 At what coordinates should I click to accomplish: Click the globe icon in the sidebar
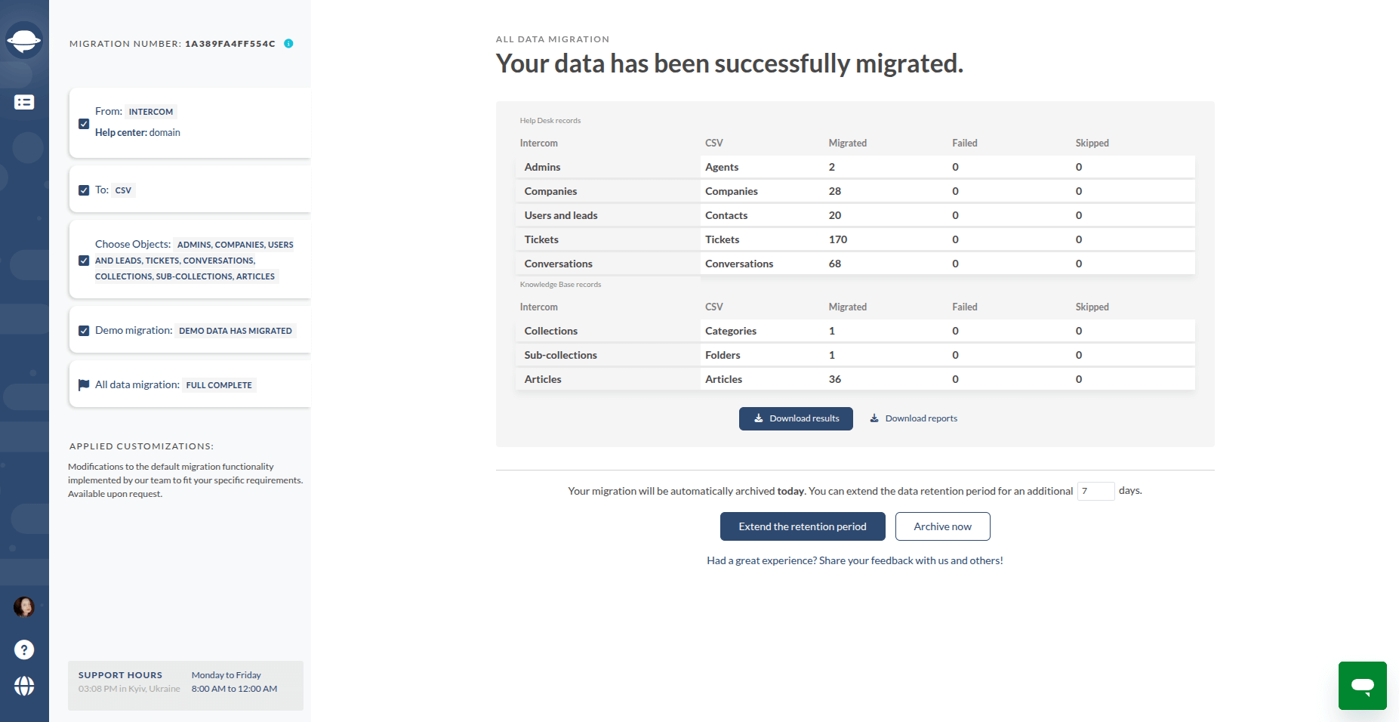click(x=24, y=687)
